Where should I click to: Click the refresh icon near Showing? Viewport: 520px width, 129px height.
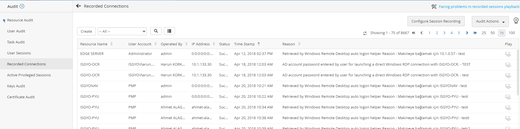click(x=365, y=33)
